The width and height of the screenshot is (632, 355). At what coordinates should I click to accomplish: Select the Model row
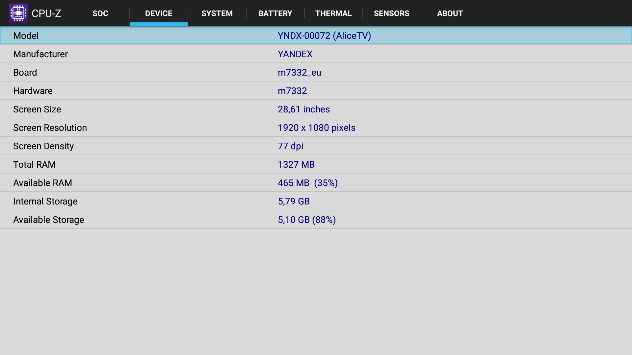click(x=316, y=35)
